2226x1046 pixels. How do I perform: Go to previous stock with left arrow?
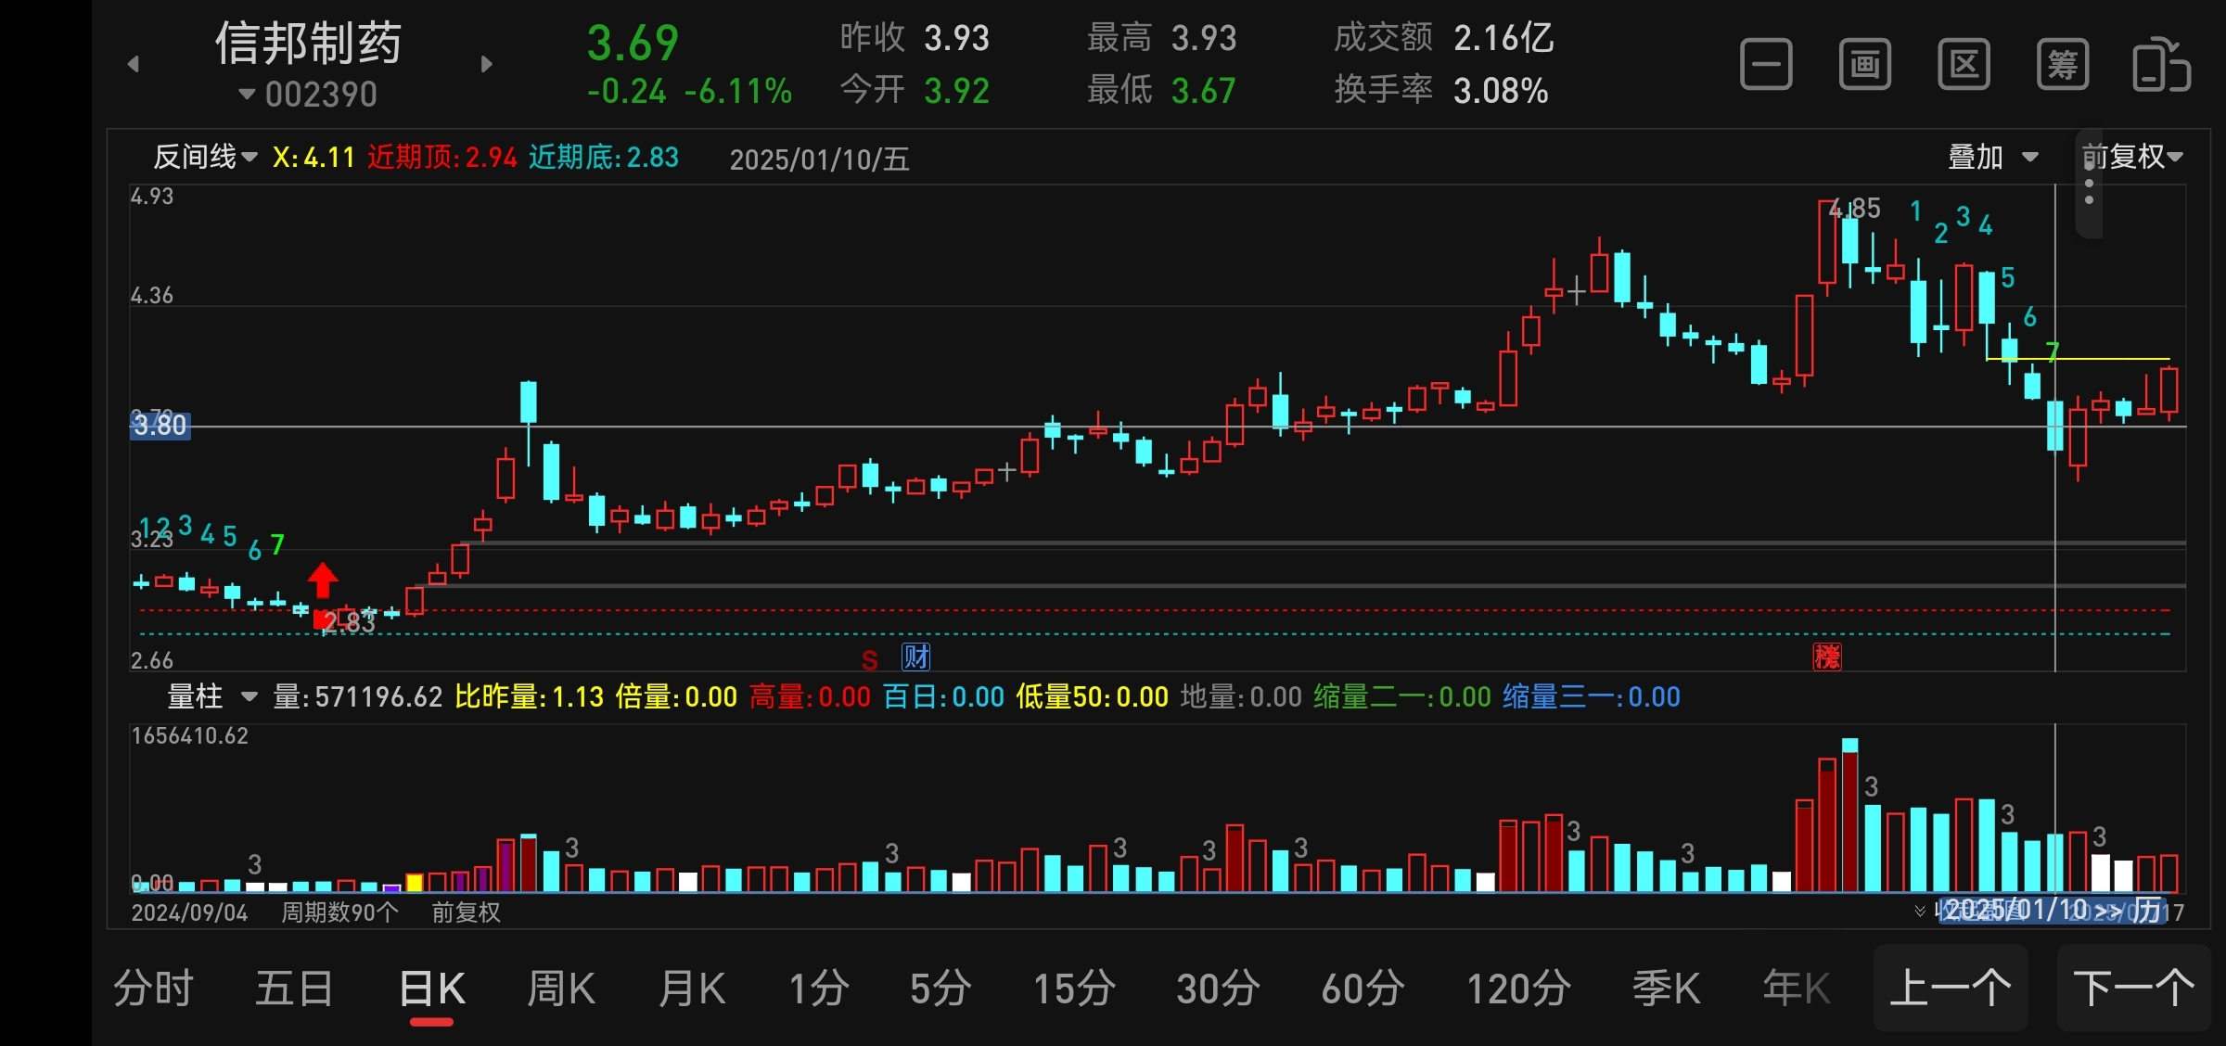[134, 64]
